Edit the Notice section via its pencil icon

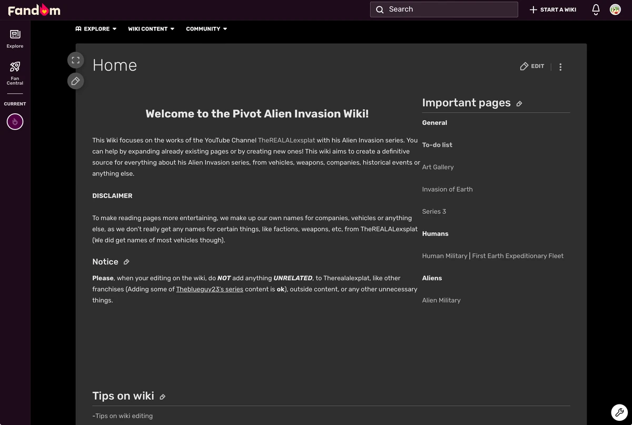pyautogui.click(x=126, y=262)
